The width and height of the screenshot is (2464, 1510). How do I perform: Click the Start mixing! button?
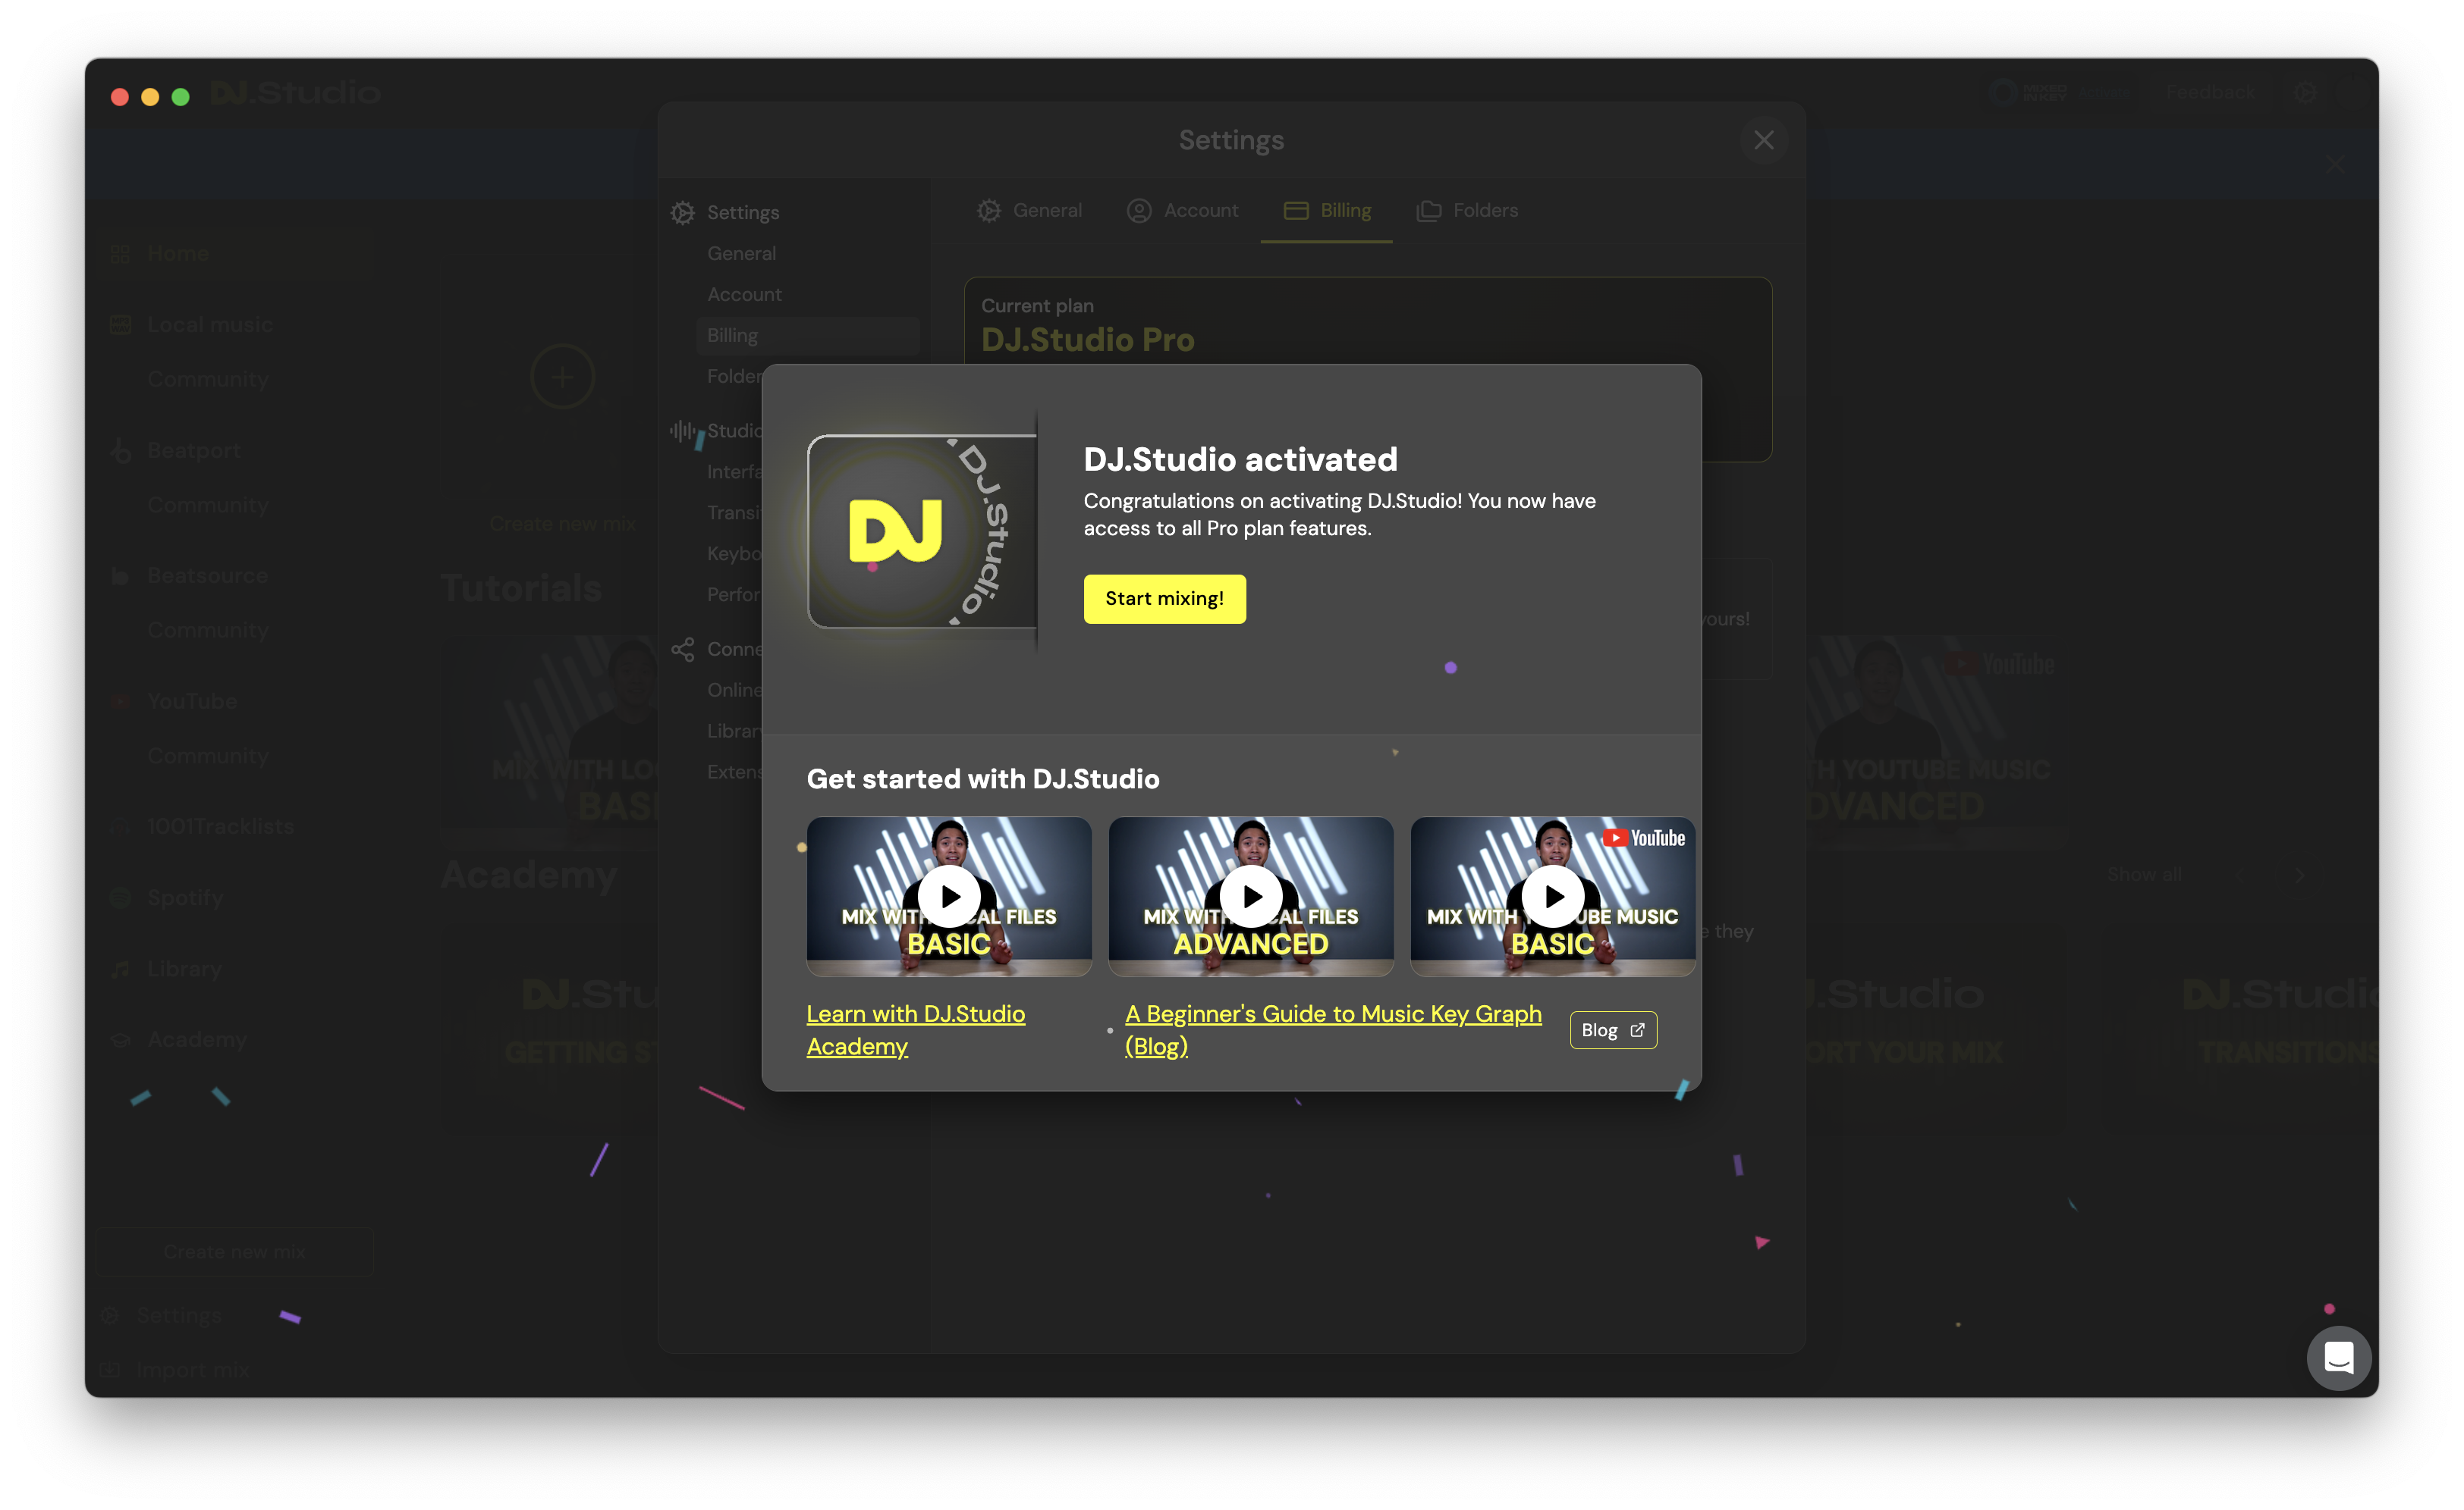tap(1164, 599)
